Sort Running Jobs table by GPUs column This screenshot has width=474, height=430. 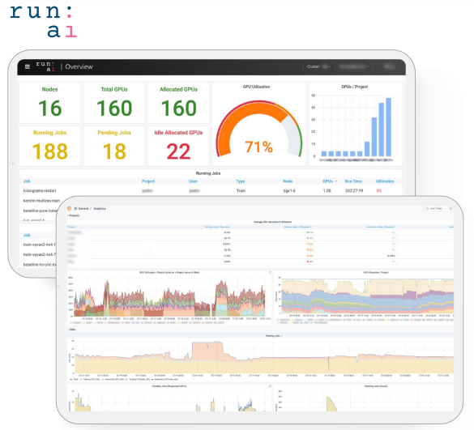coord(330,181)
